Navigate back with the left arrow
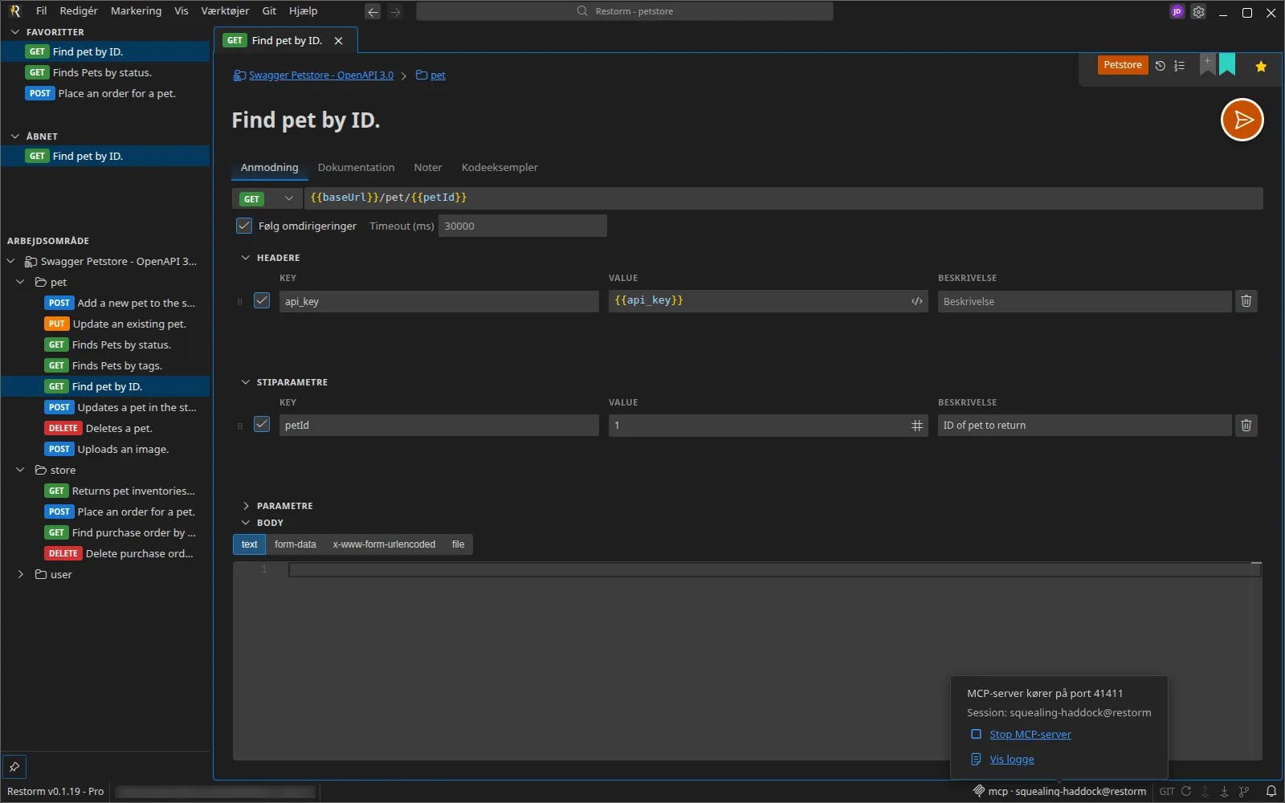1285x803 pixels. 373,11
